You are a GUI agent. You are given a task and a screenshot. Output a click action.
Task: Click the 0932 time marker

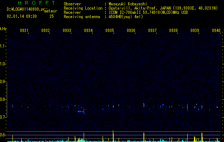[x=46, y=30]
